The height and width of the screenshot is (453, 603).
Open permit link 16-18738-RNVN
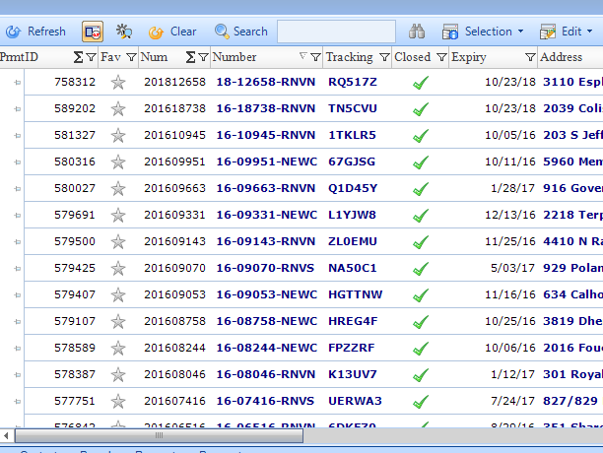(266, 108)
